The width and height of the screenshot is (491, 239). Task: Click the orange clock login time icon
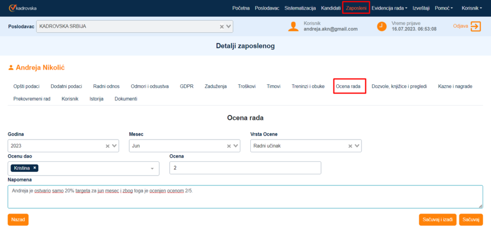point(382,26)
